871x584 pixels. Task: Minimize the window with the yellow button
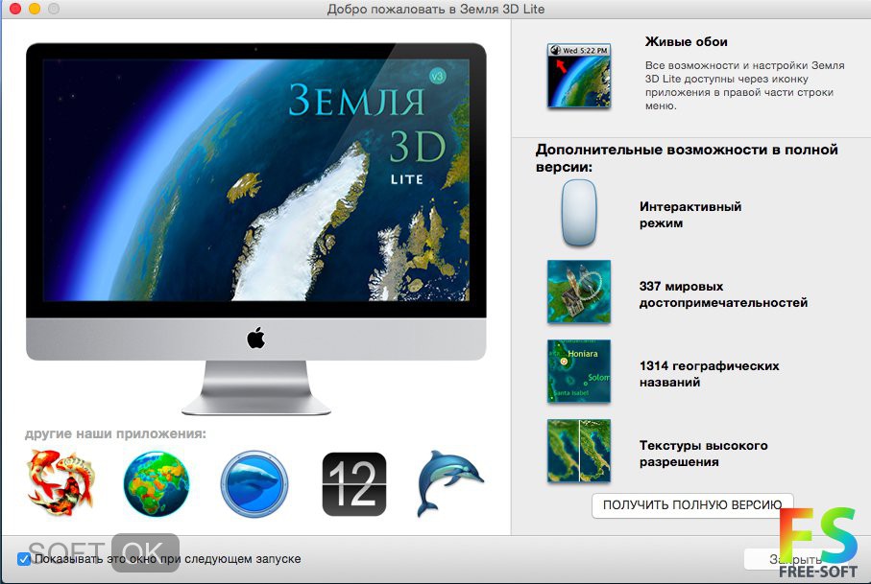(35, 9)
